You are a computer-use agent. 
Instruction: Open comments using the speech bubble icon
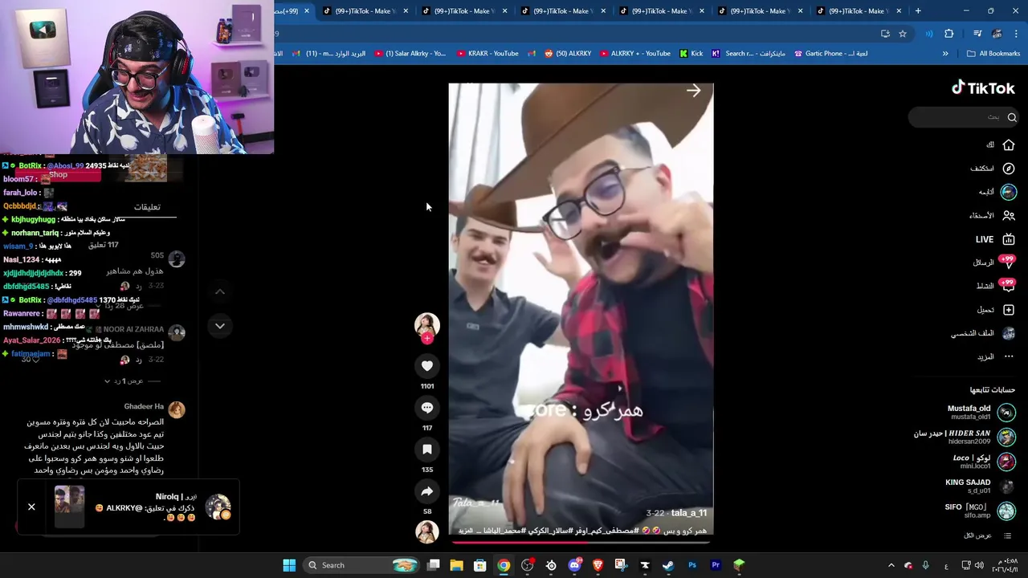[x=427, y=408]
